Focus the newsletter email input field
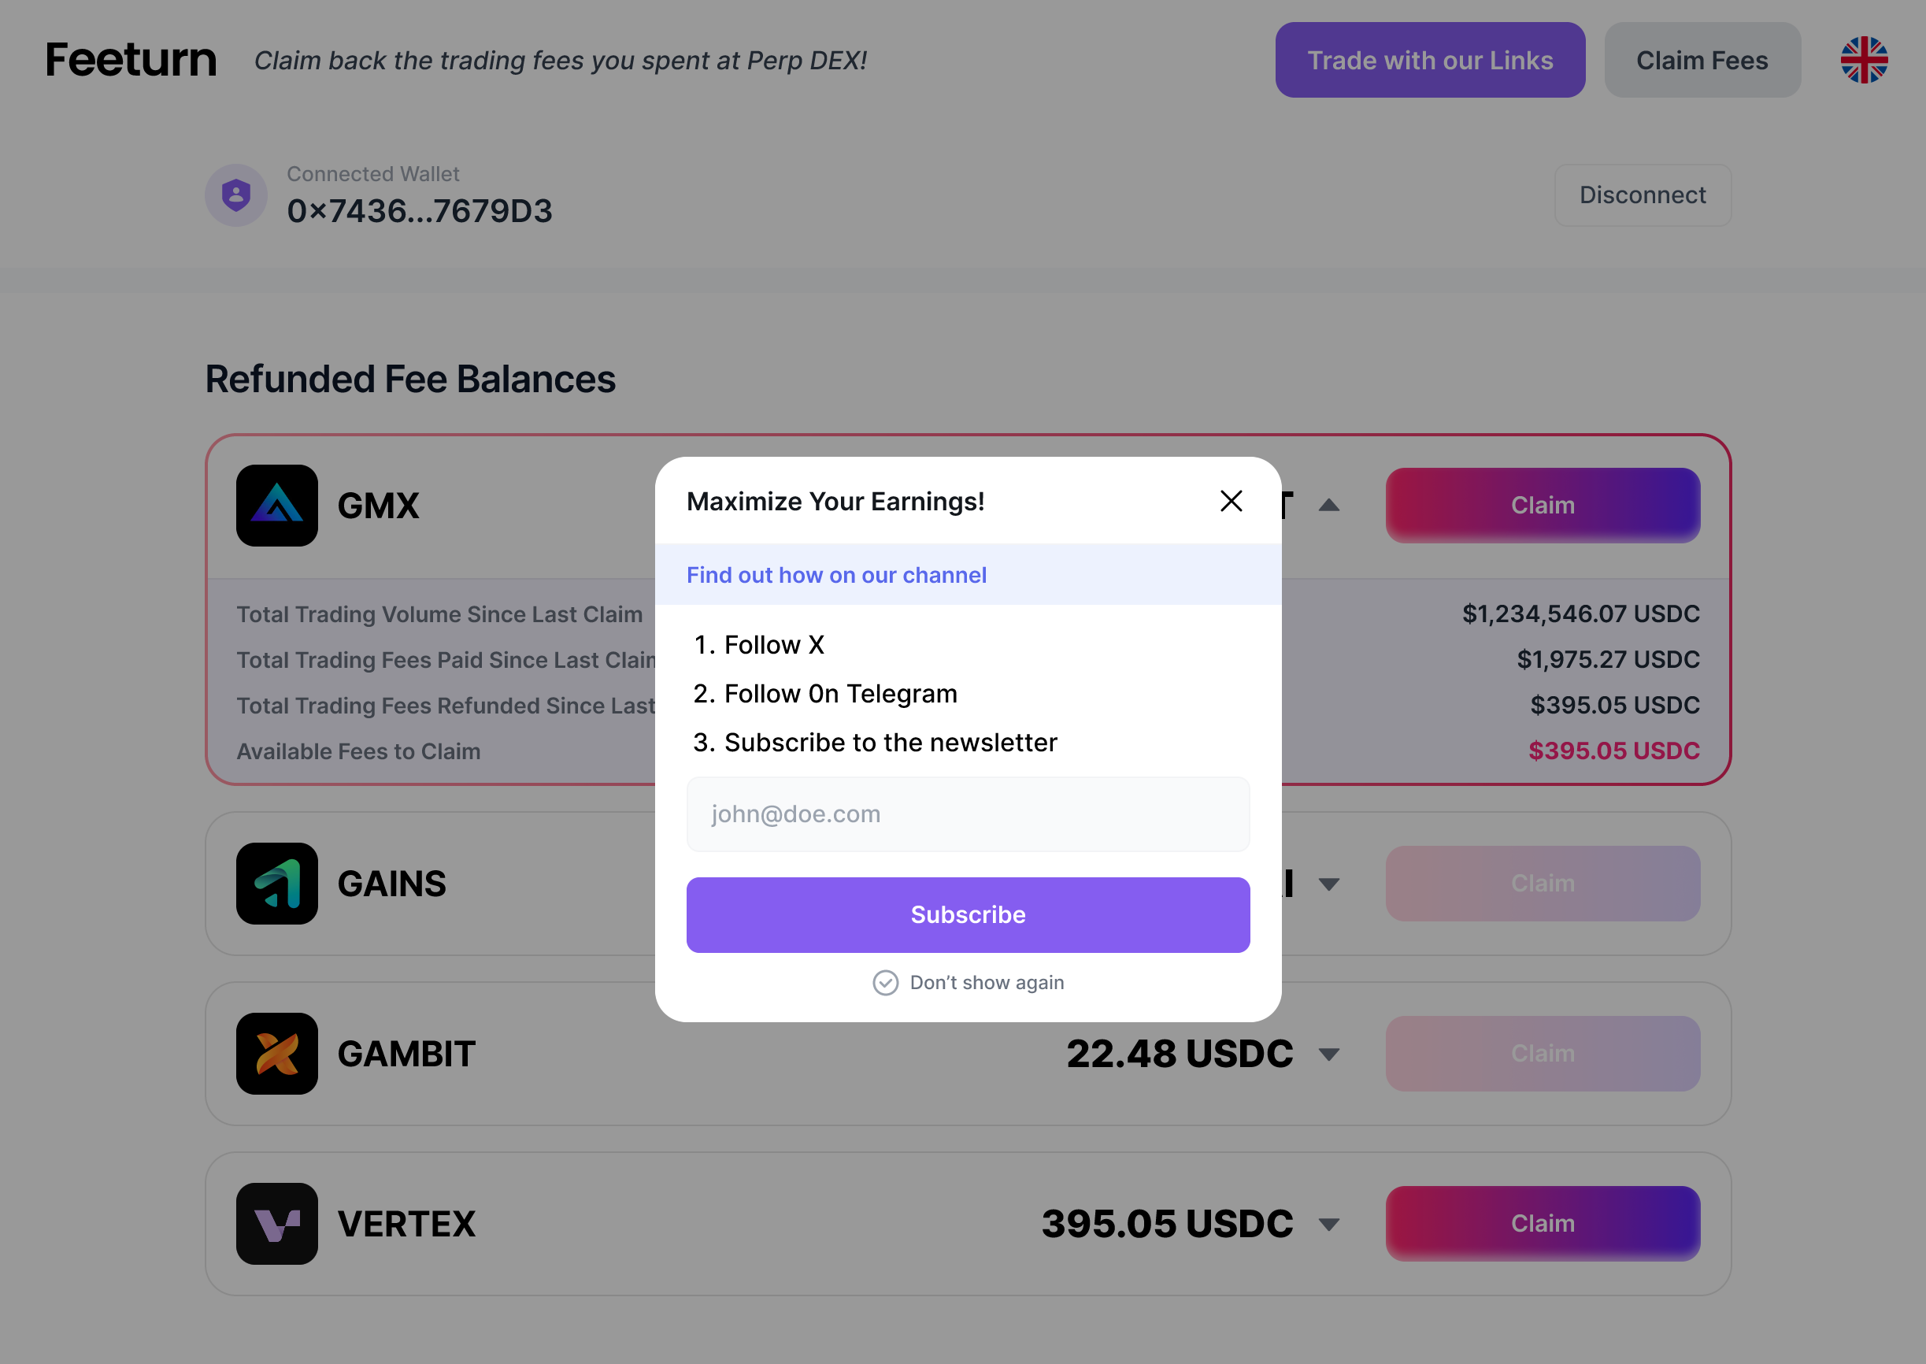 pyautogui.click(x=967, y=814)
